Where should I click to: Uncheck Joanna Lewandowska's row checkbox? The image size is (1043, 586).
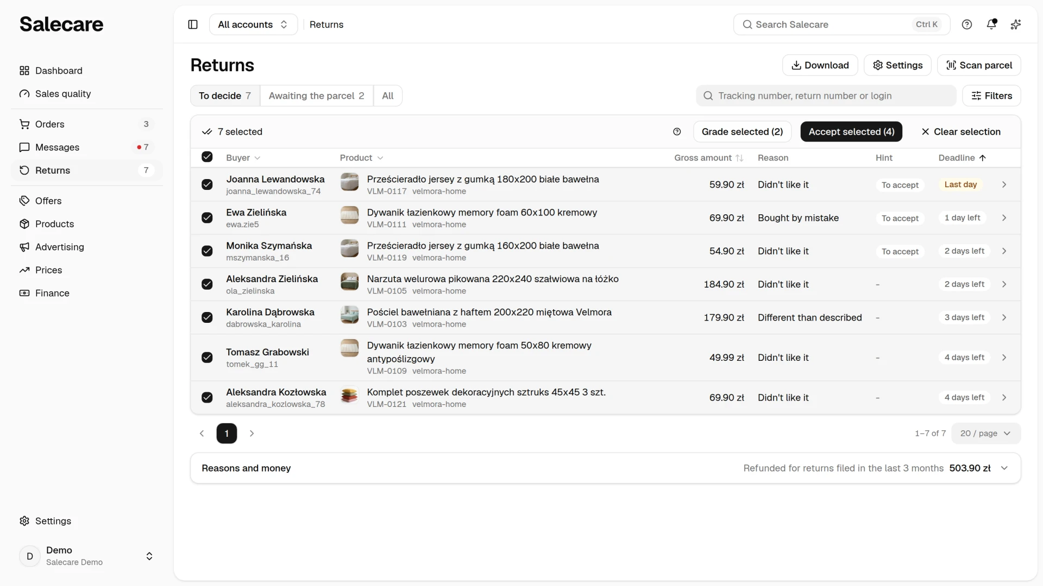[207, 184]
